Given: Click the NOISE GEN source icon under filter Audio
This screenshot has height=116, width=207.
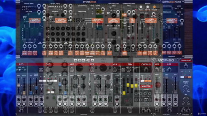Looking at the screenshot, I should pyautogui.click(x=87, y=53).
